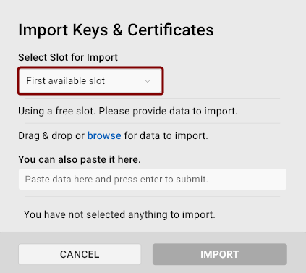The image size is (306, 273).
Task: Click the browse link to choose a file
Action: tap(104, 135)
